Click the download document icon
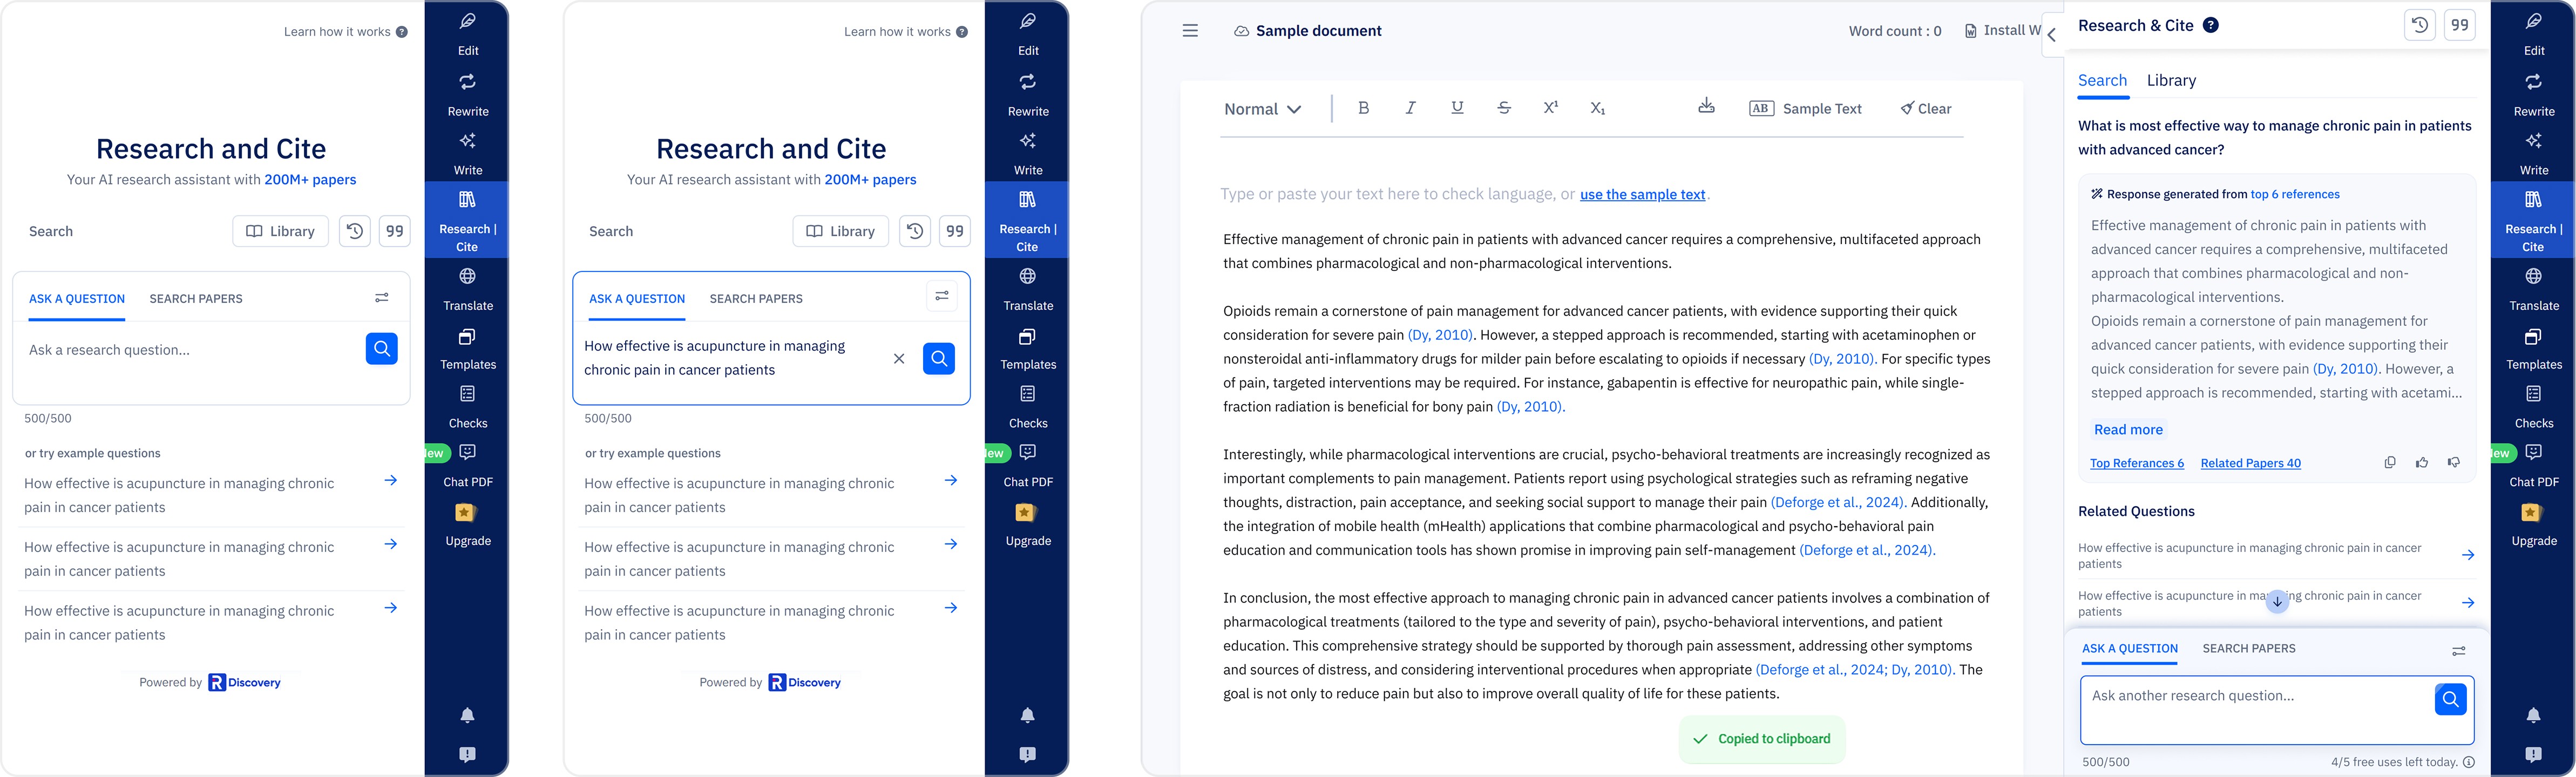Viewport: 2576px width, 777px height. click(1706, 106)
